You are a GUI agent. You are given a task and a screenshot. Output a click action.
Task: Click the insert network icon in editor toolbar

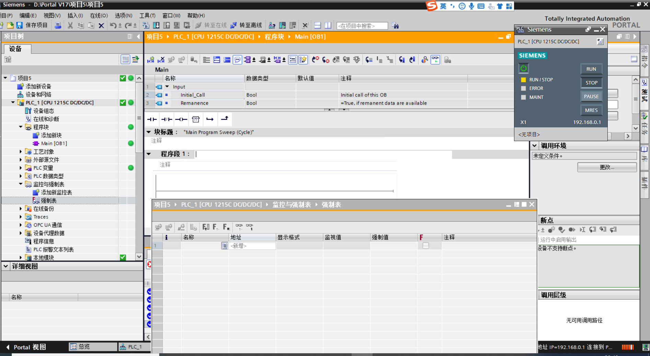pos(151,60)
